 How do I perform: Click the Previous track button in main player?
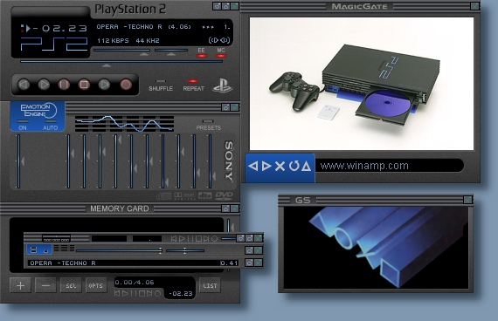(24, 85)
